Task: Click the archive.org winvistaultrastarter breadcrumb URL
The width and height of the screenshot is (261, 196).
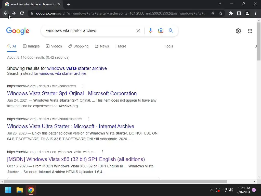Action: 44,119
